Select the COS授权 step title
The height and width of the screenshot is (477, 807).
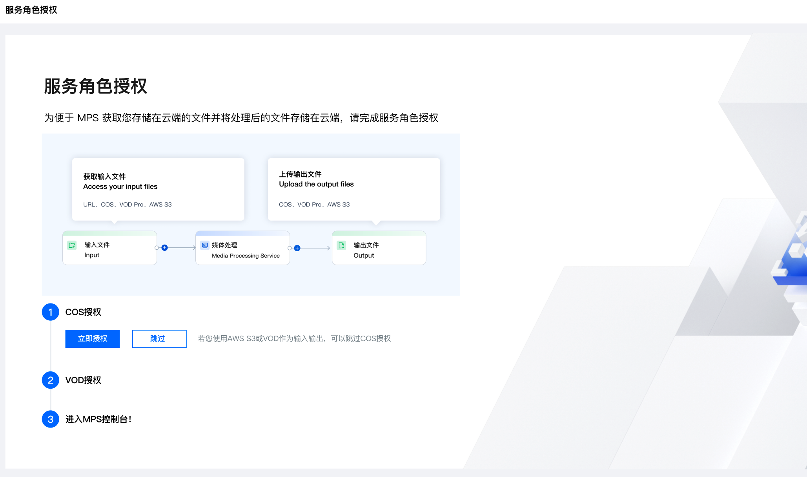pyautogui.click(x=83, y=312)
